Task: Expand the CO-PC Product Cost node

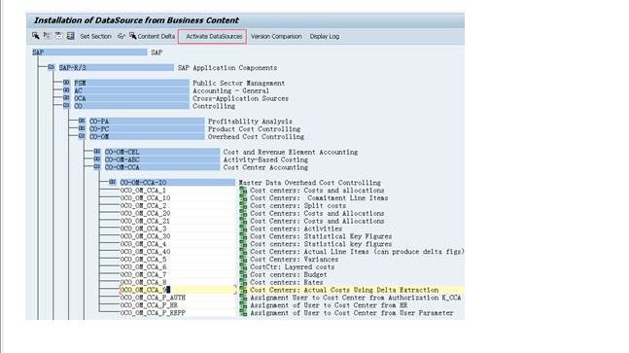Action: coord(82,128)
